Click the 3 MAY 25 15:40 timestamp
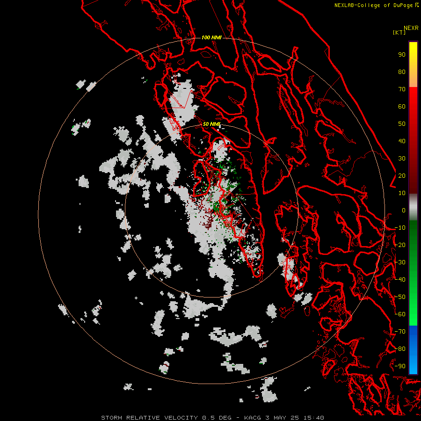This screenshot has height=421, width=421. [295, 418]
